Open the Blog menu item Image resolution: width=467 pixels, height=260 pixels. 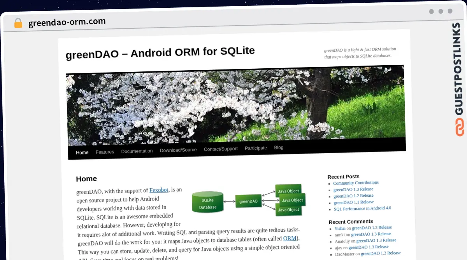coord(279,147)
